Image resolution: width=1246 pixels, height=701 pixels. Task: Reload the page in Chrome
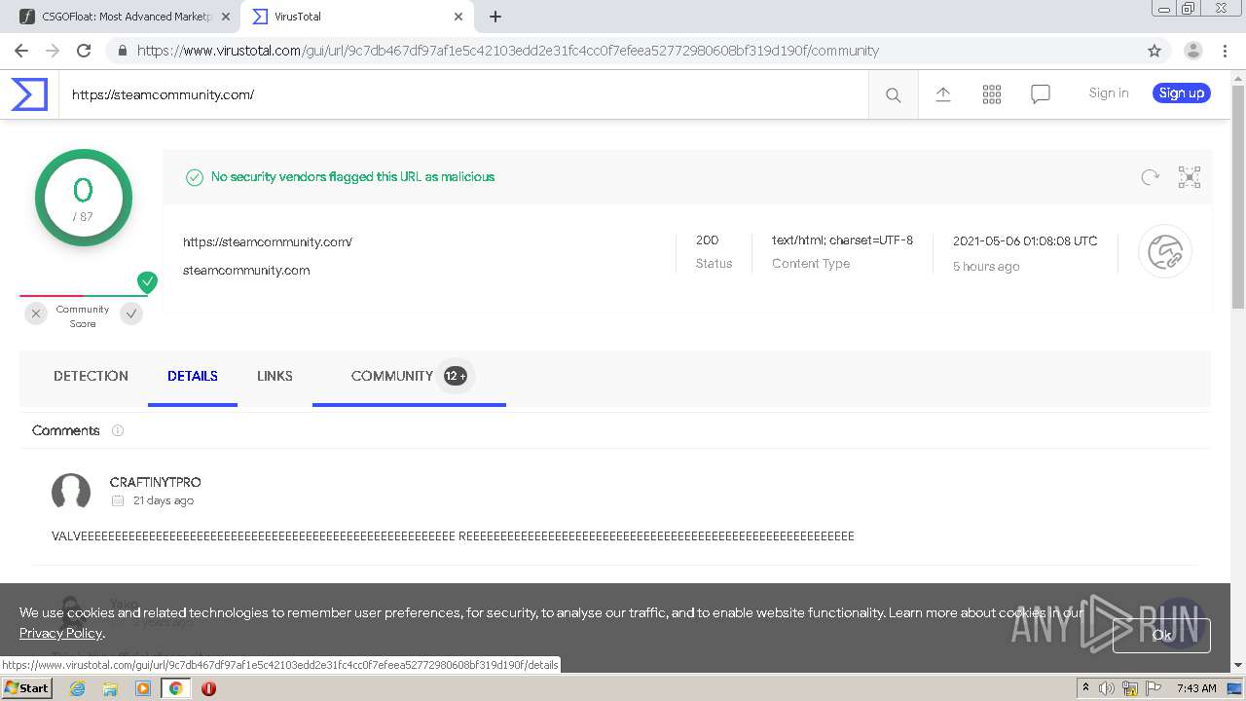(x=84, y=51)
